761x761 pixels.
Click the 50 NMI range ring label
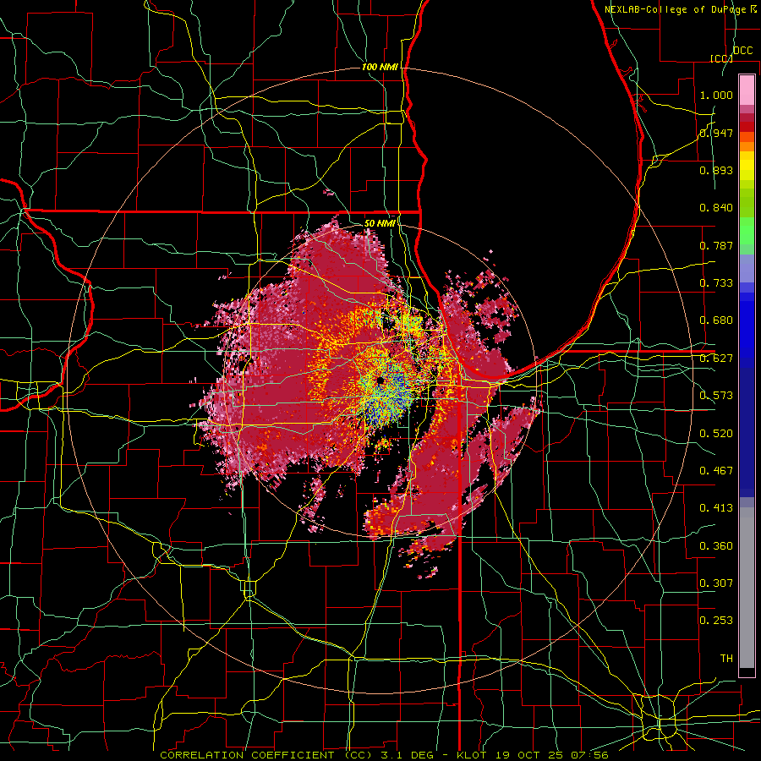(x=380, y=223)
